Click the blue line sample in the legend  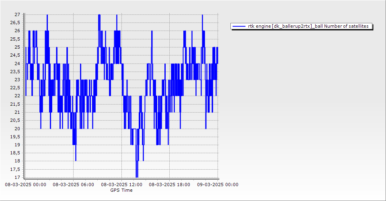pyautogui.click(x=239, y=26)
